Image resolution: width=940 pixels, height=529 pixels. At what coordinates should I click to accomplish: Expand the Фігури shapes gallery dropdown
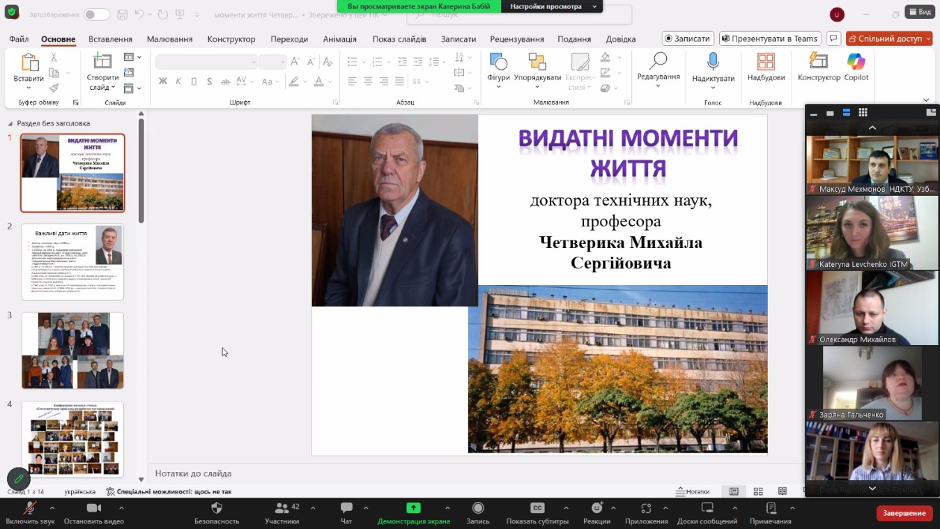pyautogui.click(x=498, y=87)
